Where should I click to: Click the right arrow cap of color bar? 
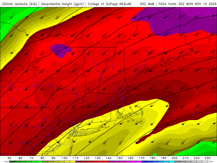tap(210, 162)
